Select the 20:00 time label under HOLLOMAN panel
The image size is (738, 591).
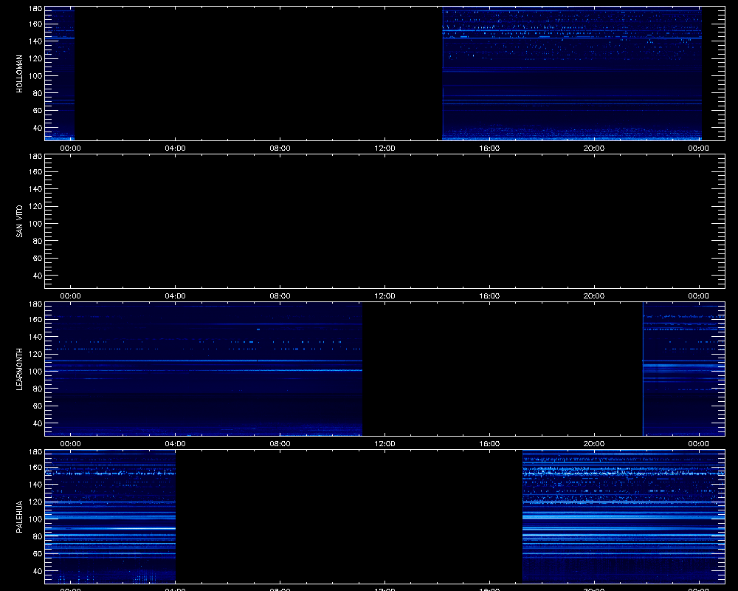click(x=594, y=148)
